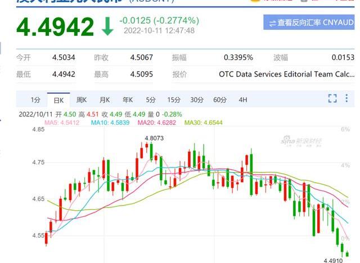
Task: Select the 日K daily chart tab
Action: pos(58,100)
